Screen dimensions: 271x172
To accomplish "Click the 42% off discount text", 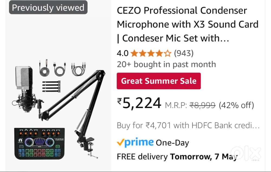I will click(x=236, y=105).
